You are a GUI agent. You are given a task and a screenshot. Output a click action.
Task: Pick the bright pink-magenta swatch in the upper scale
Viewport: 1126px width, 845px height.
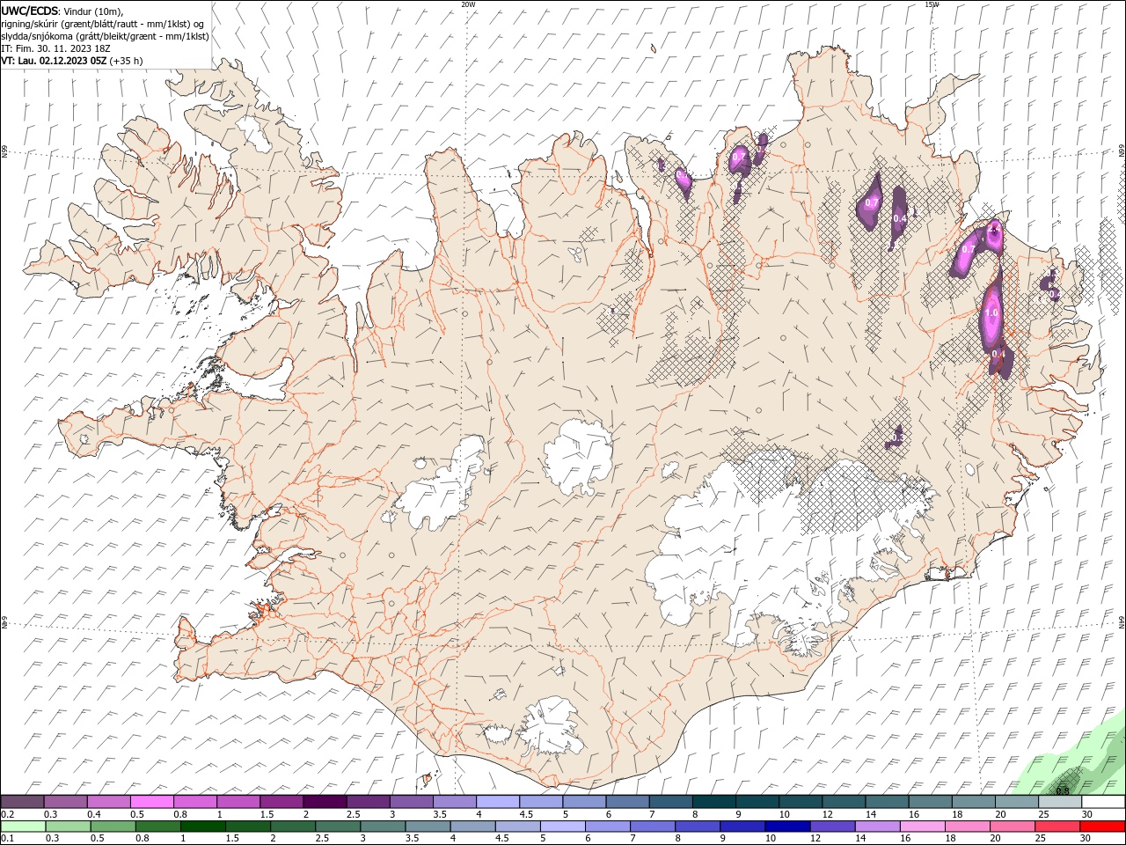pos(151,802)
